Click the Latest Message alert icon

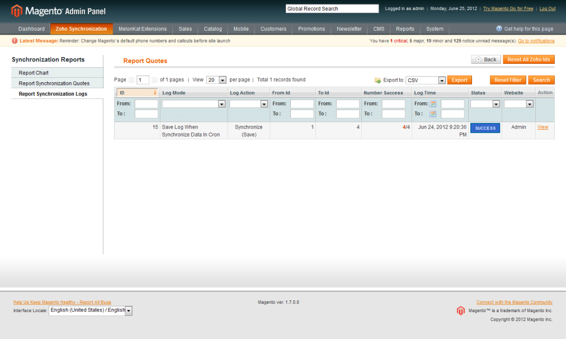pyautogui.click(x=15, y=41)
